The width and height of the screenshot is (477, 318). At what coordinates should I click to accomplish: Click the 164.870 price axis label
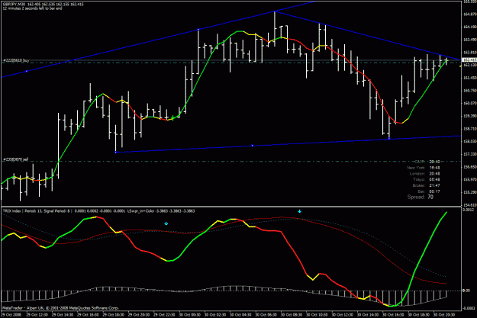tap(469, 14)
